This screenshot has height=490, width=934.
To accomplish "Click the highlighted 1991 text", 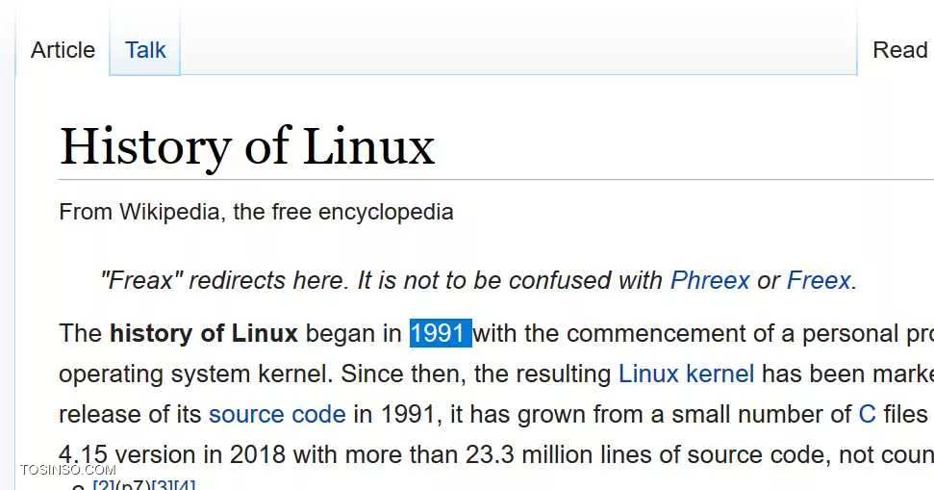I will tap(441, 333).
